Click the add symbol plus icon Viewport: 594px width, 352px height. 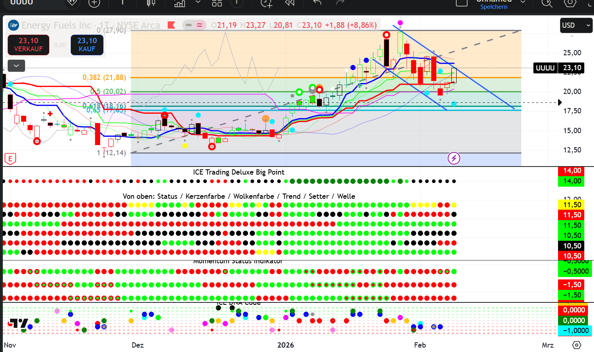tap(94, 3)
